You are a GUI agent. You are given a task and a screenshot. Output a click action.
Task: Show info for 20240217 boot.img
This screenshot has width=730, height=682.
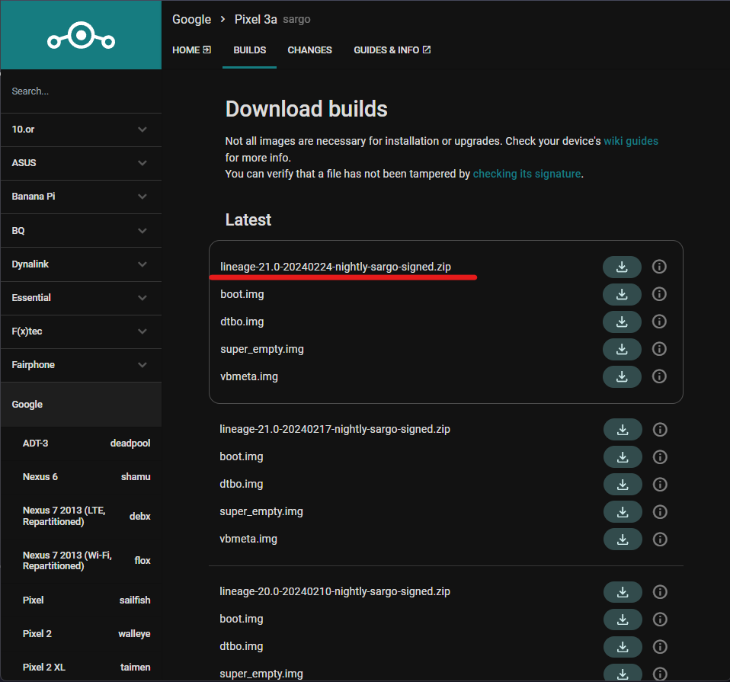tap(660, 456)
